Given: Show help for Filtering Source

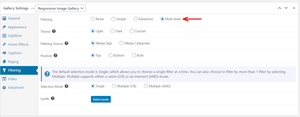Looking at the screenshot, I should tap(66, 43).
